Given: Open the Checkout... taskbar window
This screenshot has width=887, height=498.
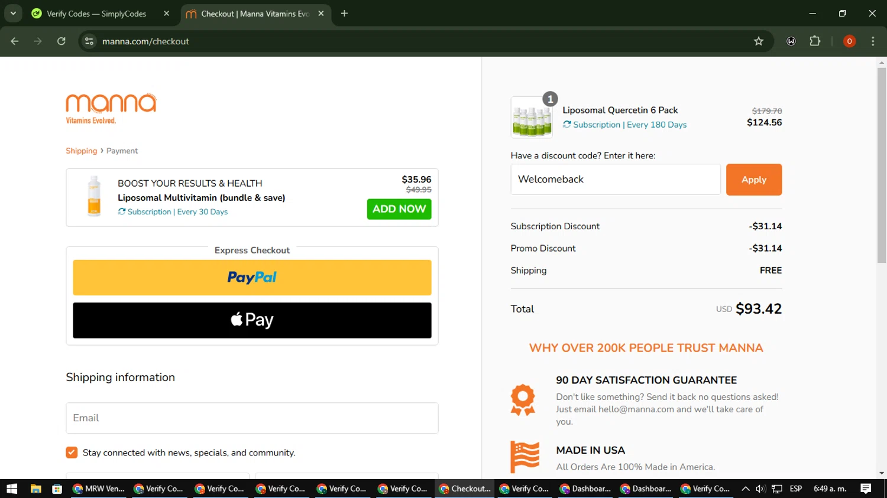Looking at the screenshot, I should point(465,489).
